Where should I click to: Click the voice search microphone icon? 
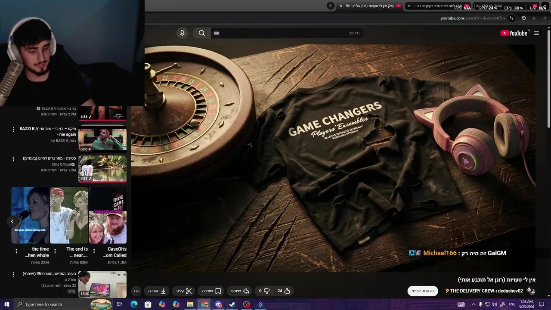(182, 33)
